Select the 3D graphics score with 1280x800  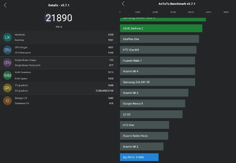pyautogui.click(x=105, y=91)
